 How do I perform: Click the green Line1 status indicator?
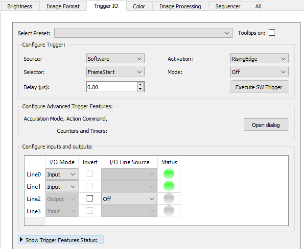[169, 186]
